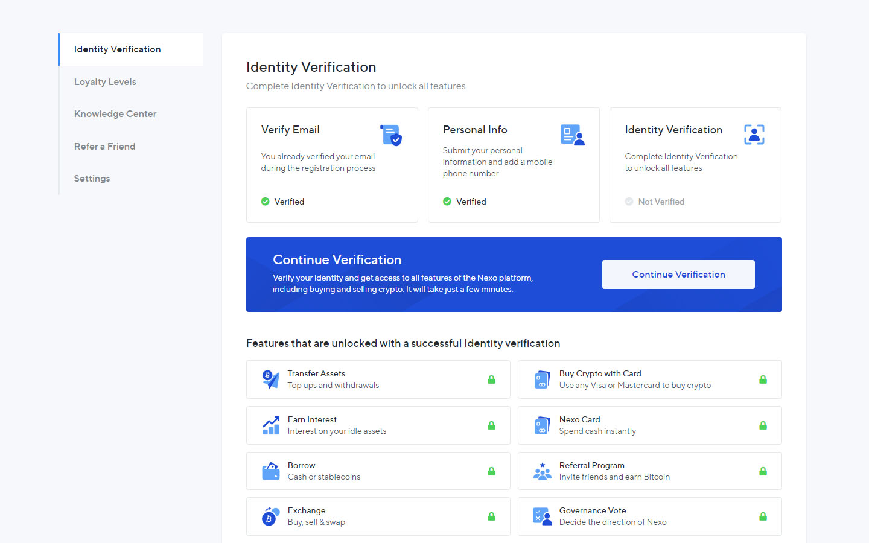Click the lock on Buy Crypto with Card

coord(763,379)
